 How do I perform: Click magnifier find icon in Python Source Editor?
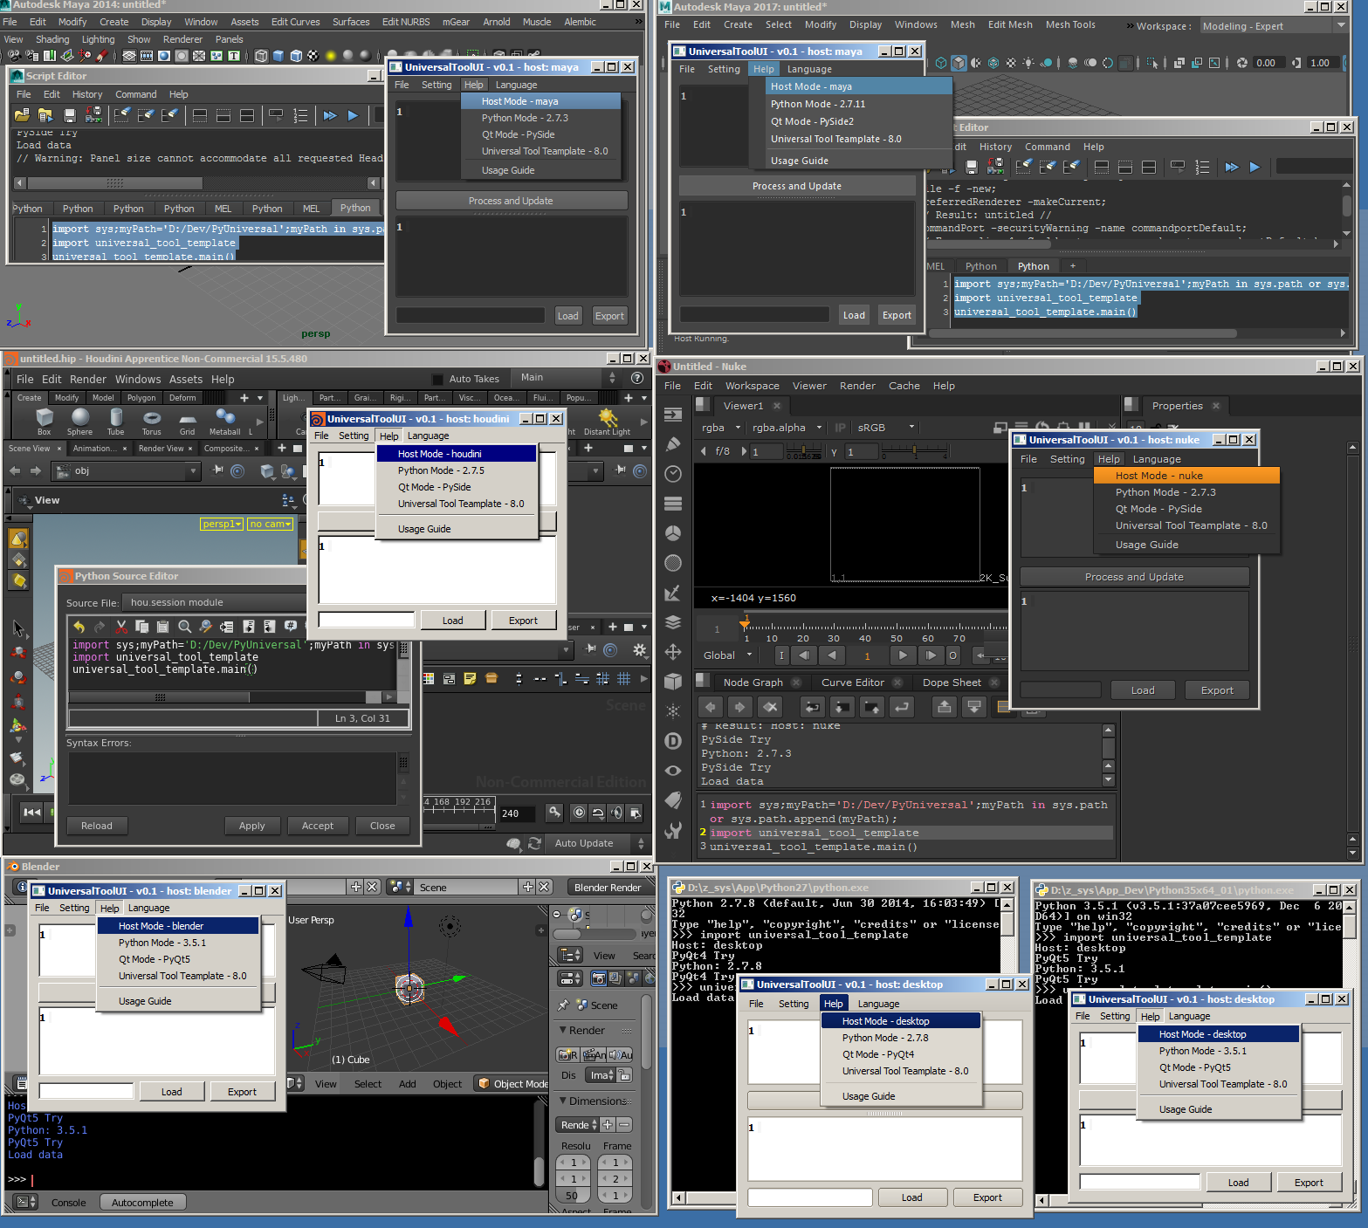coord(184,626)
